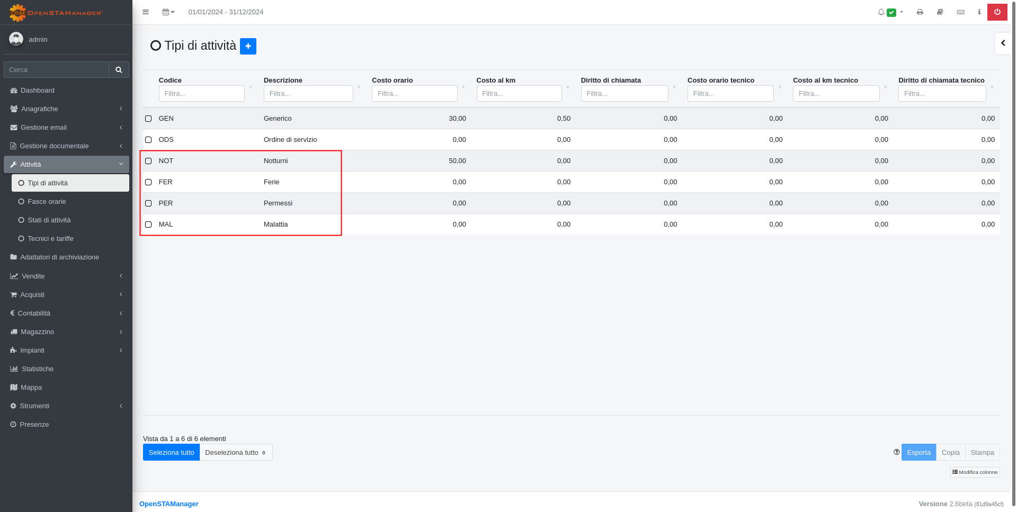Click the Descrizione filter input field
The image size is (1017, 512).
tap(308, 94)
